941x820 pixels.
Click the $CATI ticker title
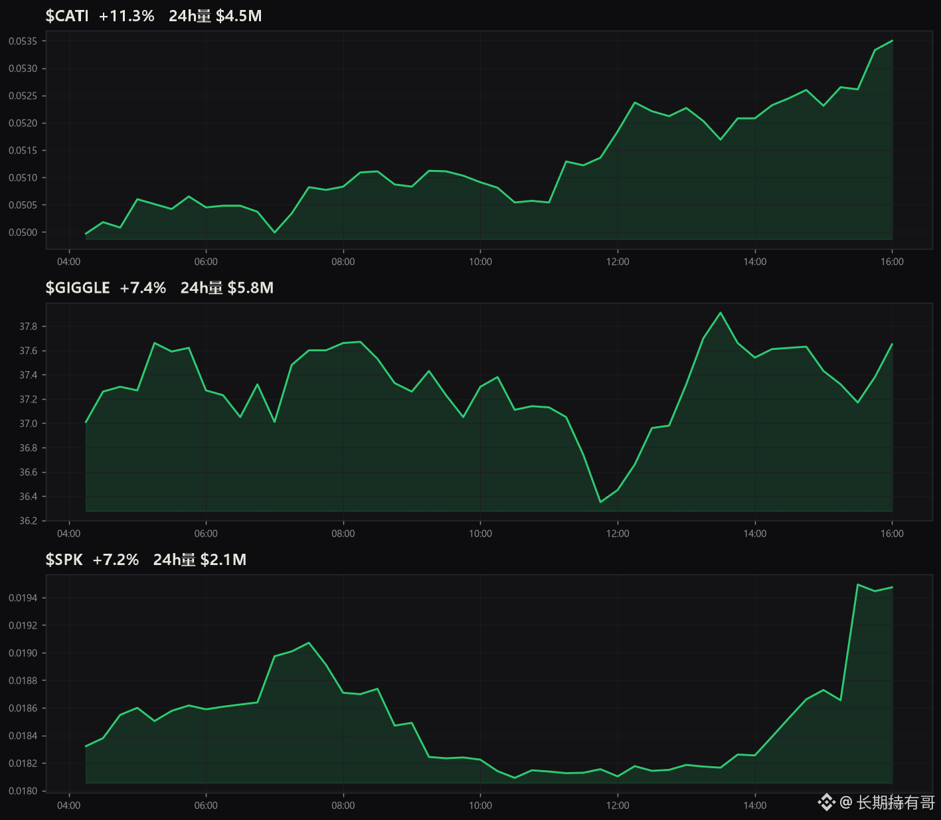coord(67,16)
